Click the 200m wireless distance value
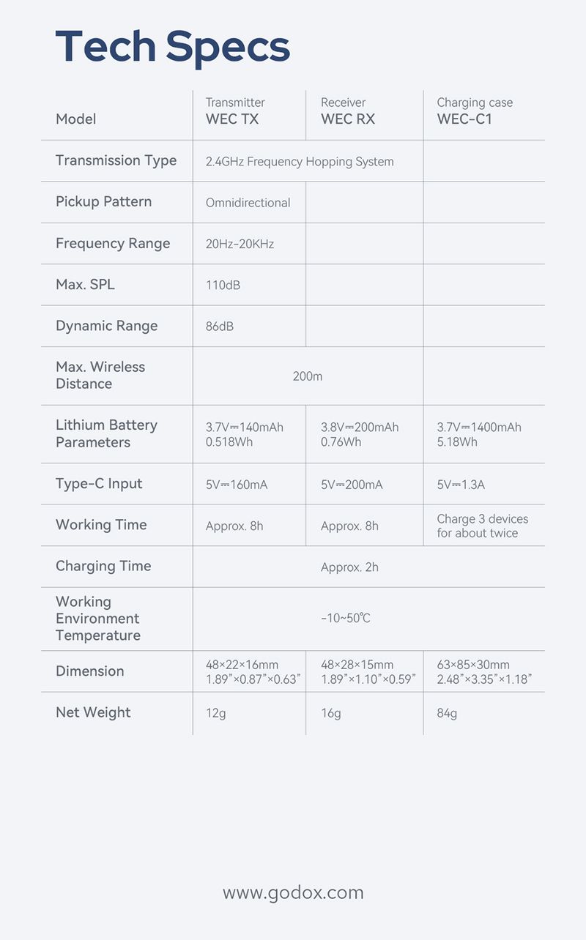Screen dimensions: 586x940 tap(308, 376)
